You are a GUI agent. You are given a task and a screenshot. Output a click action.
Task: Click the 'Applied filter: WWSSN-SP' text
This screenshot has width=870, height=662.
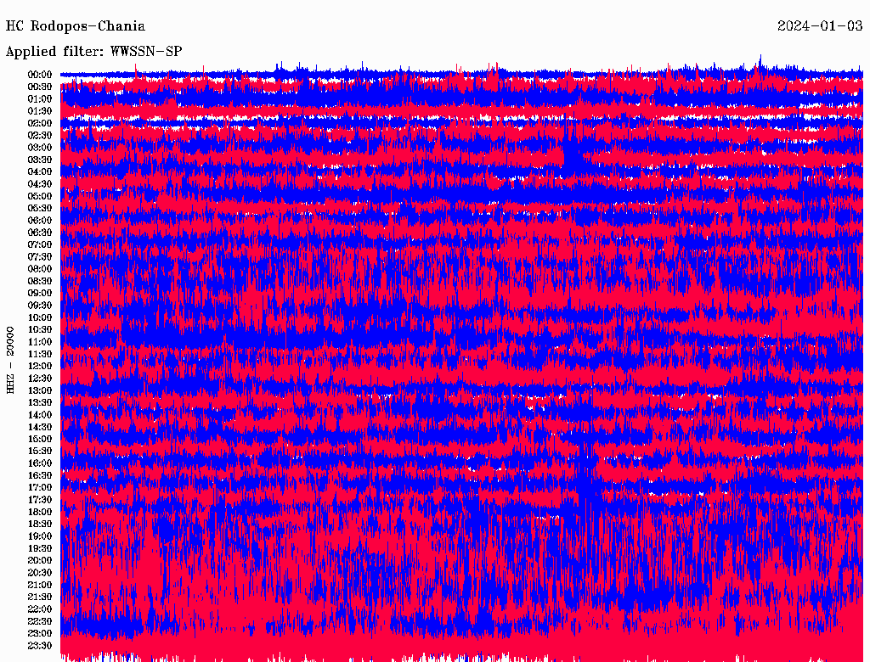(93, 52)
